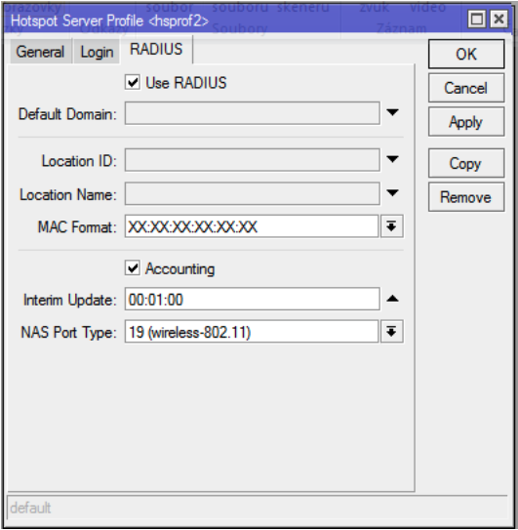The height and width of the screenshot is (530, 518).
Task: Click the NAS Port Type value field
Action: 252,332
